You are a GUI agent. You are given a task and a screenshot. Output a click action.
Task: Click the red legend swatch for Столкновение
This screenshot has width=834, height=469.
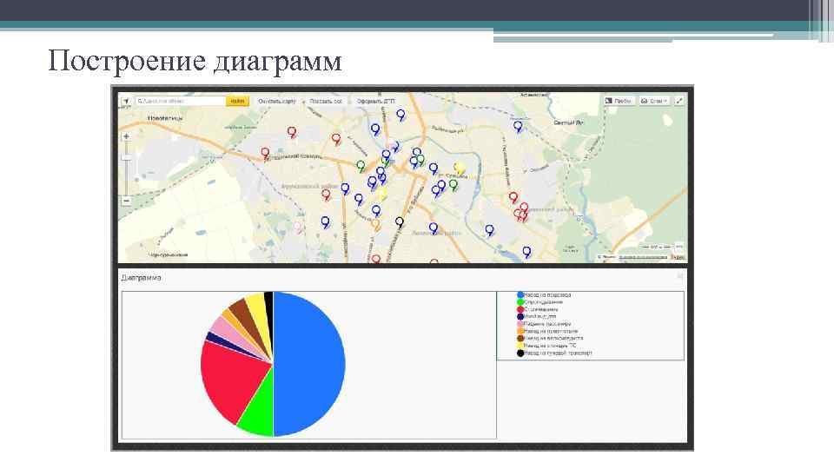[x=520, y=309]
